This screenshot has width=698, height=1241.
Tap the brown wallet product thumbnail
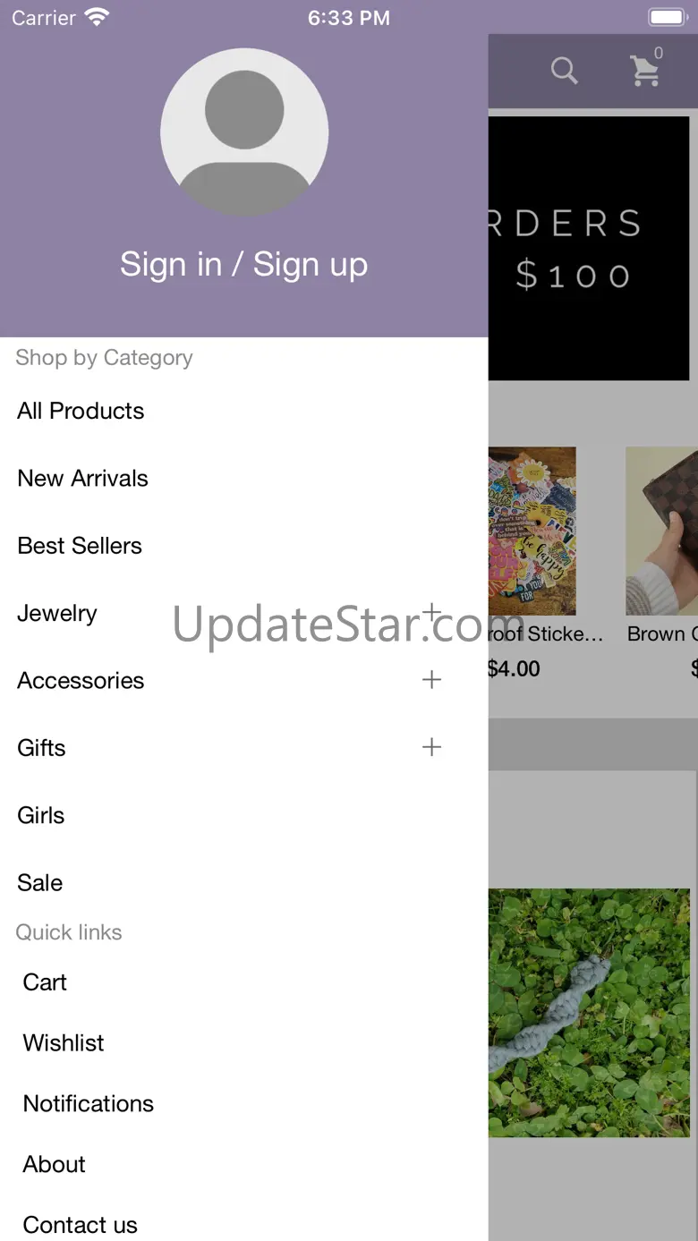tap(662, 531)
